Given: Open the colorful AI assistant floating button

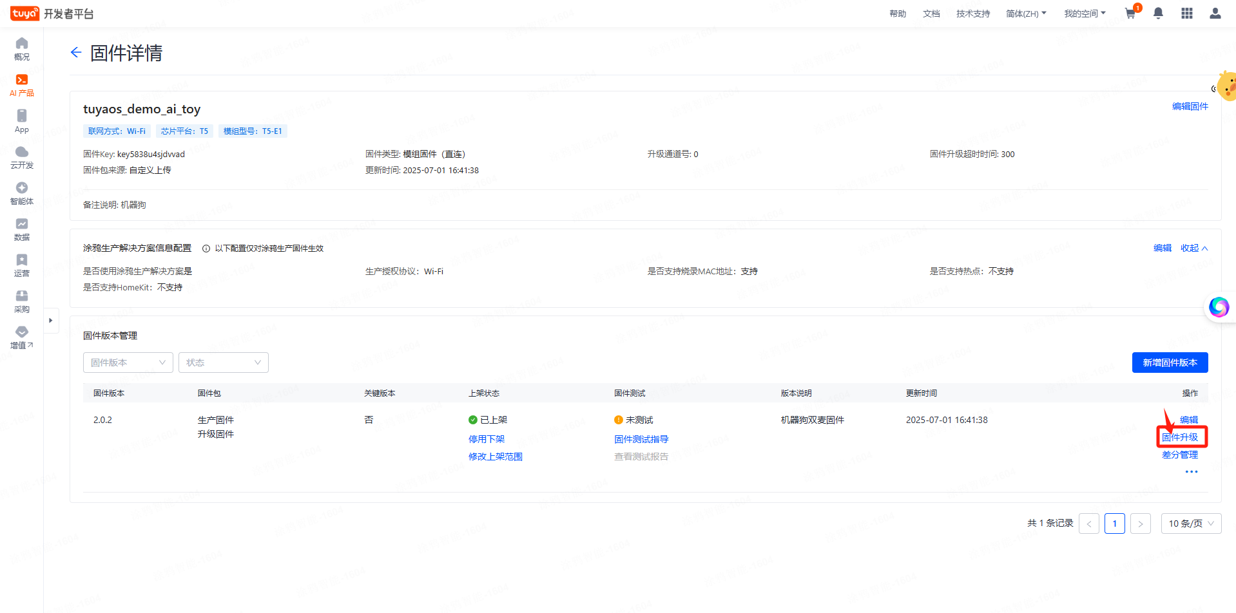Looking at the screenshot, I should [x=1219, y=307].
